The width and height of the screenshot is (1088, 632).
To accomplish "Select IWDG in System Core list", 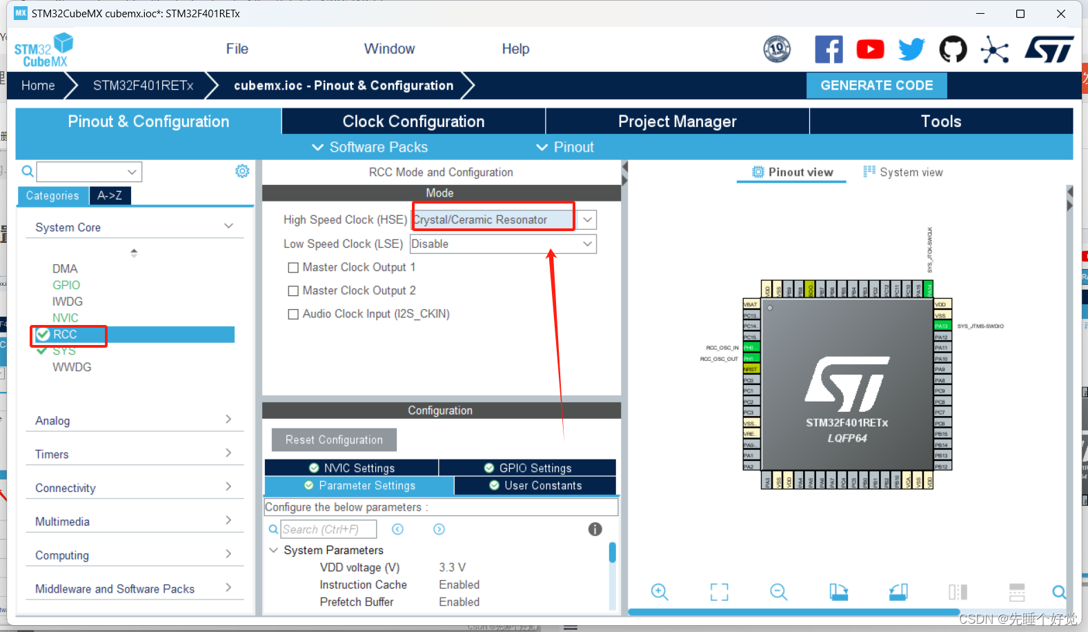I will (x=68, y=302).
